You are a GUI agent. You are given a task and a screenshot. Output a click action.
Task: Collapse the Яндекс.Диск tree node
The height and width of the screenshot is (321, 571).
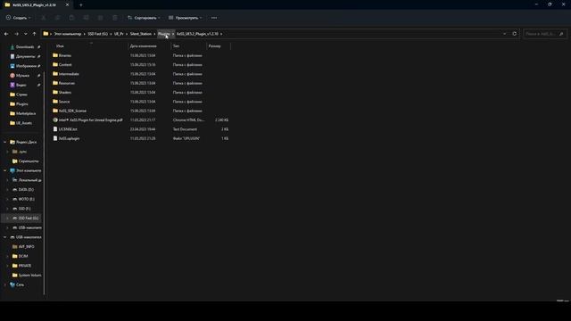(x=5, y=142)
